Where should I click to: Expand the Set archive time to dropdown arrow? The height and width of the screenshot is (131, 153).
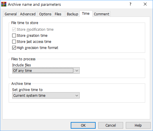point(77,95)
